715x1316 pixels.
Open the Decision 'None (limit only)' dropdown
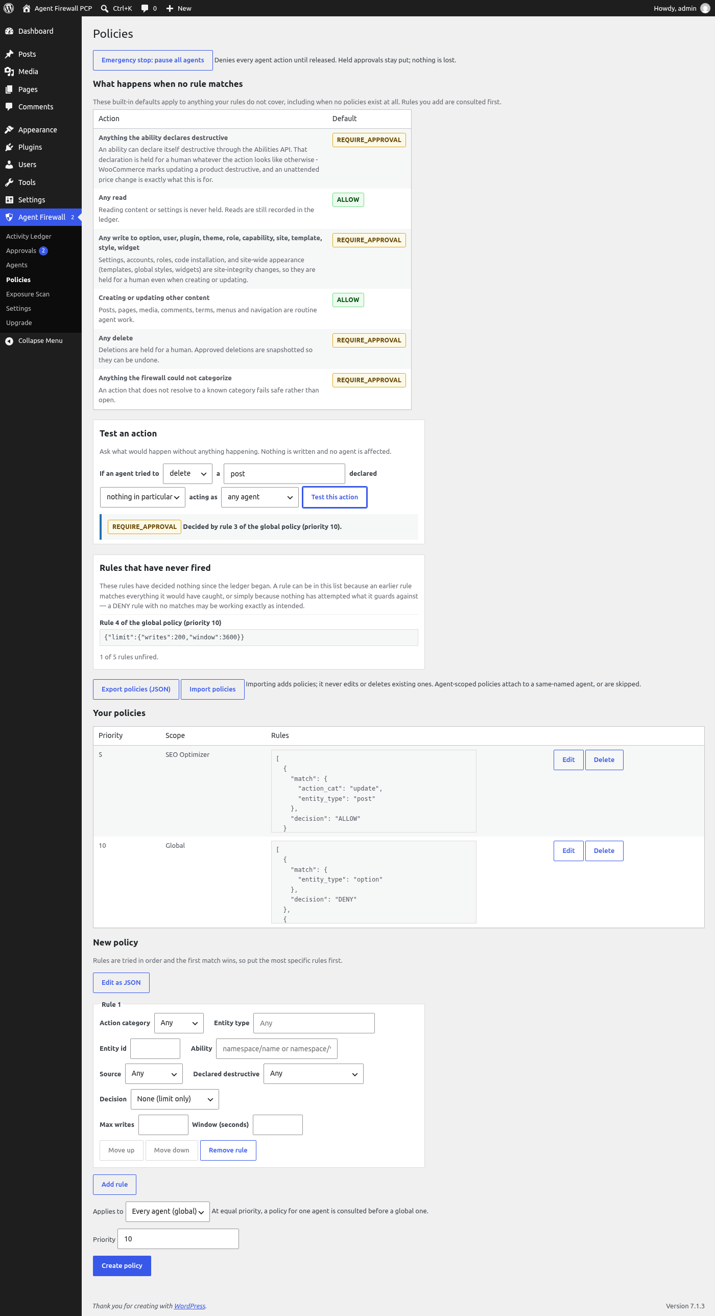pyautogui.click(x=175, y=1099)
